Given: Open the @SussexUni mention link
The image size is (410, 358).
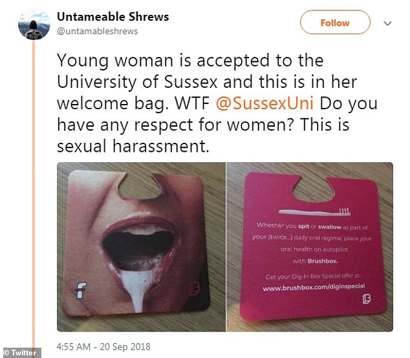Looking at the screenshot, I should [264, 103].
